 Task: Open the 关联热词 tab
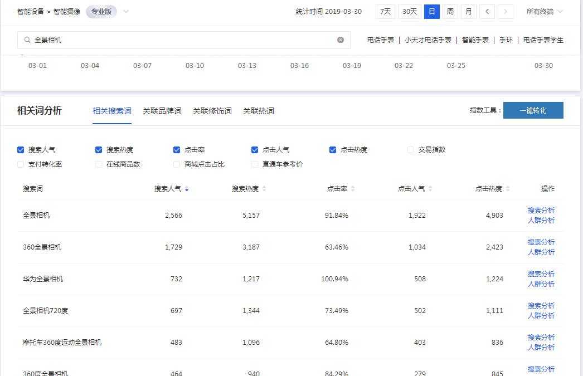click(258, 110)
